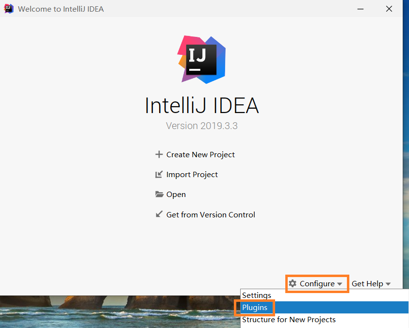The image size is (409, 328).
Task: Click the Get Help dropdown arrow
Action: pyautogui.click(x=388, y=284)
